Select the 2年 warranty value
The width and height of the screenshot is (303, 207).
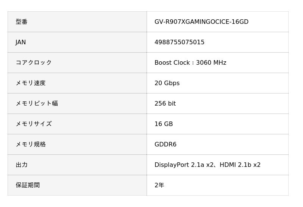pos(159,185)
